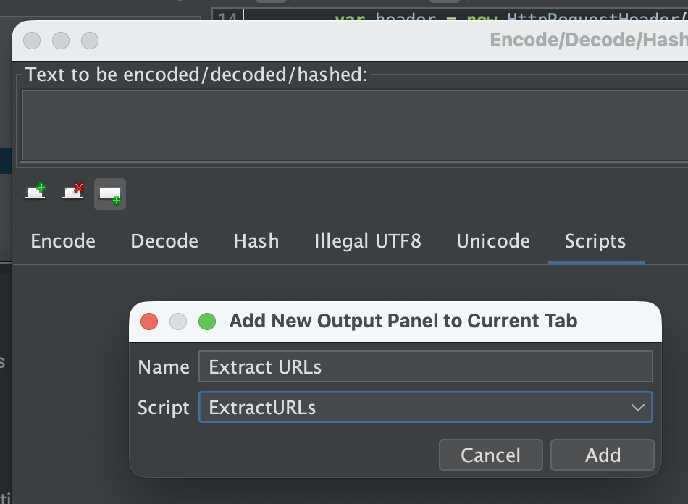Screen dimensions: 688x504
Task: Open the Hash tab
Action: (x=256, y=241)
